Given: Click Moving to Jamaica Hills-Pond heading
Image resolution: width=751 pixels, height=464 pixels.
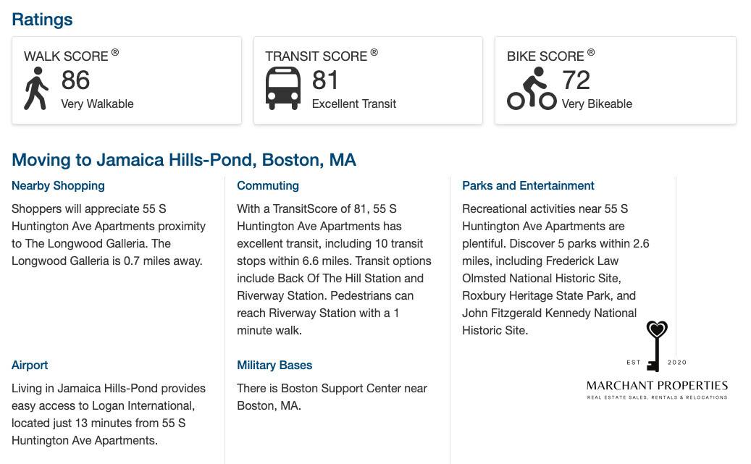Looking at the screenshot, I should [x=184, y=160].
